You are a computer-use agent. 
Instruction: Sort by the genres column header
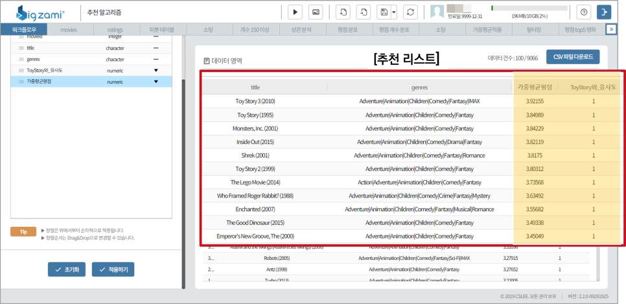pyautogui.click(x=419, y=87)
